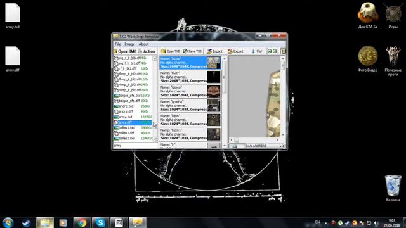
Task: Select the "helm" texture entry
Action: tap(190, 120)
